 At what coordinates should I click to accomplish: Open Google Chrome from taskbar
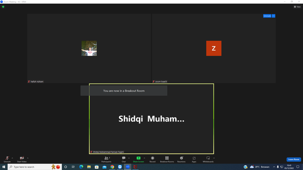click(112, 167)
